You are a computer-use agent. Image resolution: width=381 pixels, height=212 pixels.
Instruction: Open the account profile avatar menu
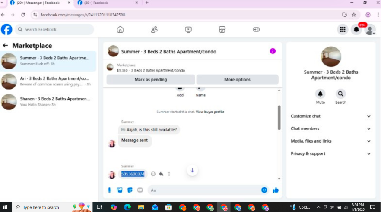click(370, 30)
